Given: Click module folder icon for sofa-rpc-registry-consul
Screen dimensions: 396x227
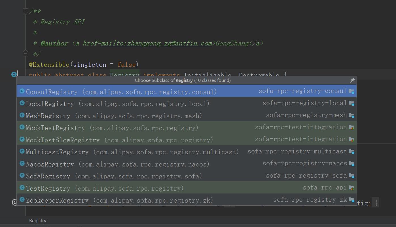Looking at the screenshot, I should click(x=351, y=91).
